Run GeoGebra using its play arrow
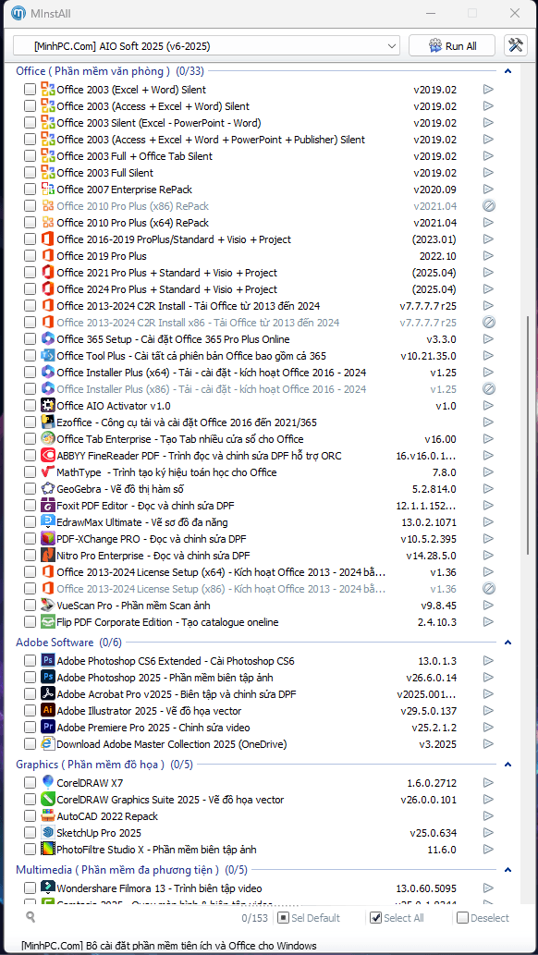 (x=488, y=488)
